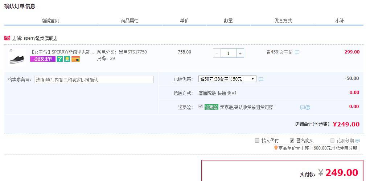Uncheck the 匿名购买 checkbox
The image size is (366, 181).
click(x=292, y=141)
